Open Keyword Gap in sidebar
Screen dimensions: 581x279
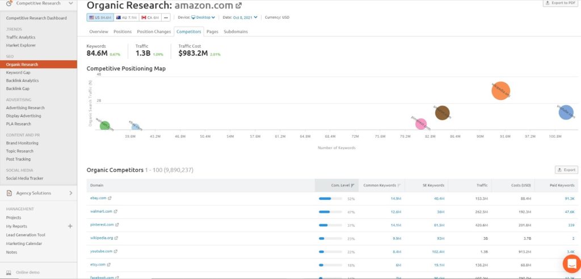click(18, 73)
